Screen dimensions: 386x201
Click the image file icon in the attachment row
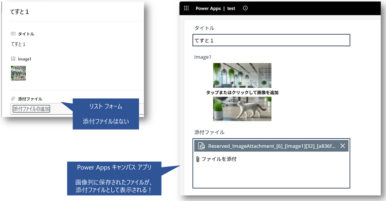[x=201, y=146]
